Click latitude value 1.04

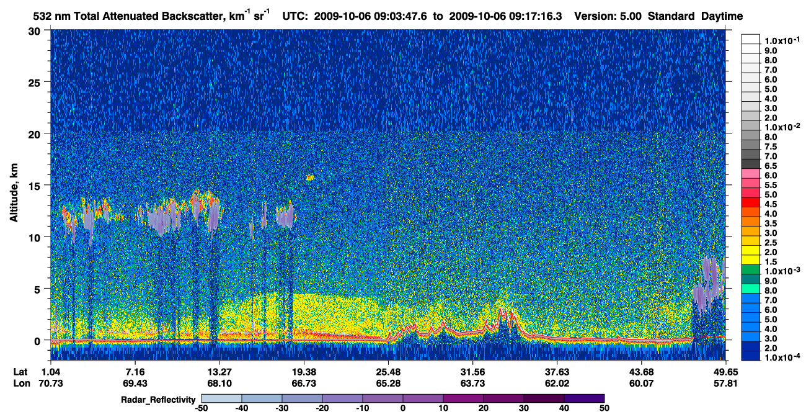(51, 372)
